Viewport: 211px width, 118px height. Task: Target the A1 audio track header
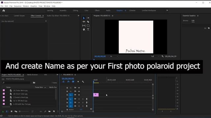point(71,99)
